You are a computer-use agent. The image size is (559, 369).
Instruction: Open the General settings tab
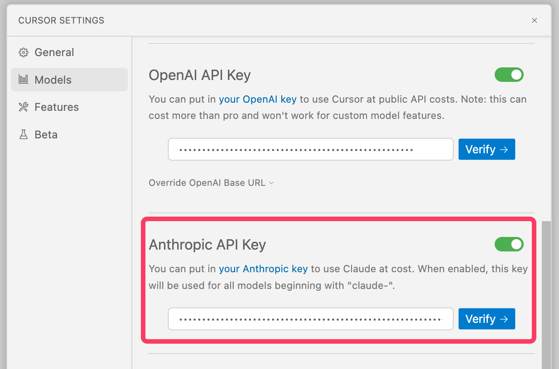pyautogui.click(x=54, y=52)
